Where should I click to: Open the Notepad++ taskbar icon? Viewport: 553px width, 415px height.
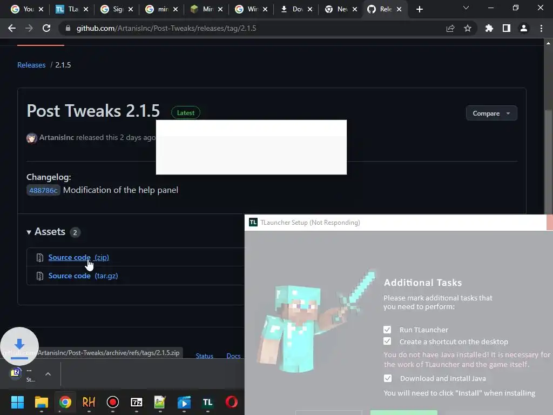pos(160,402)
